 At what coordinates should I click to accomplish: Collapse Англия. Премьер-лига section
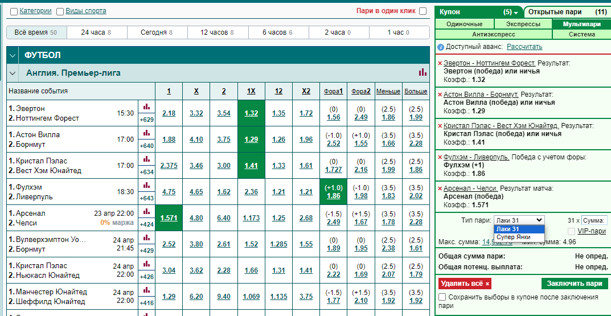pyautogui.click(x=13, y=73)
